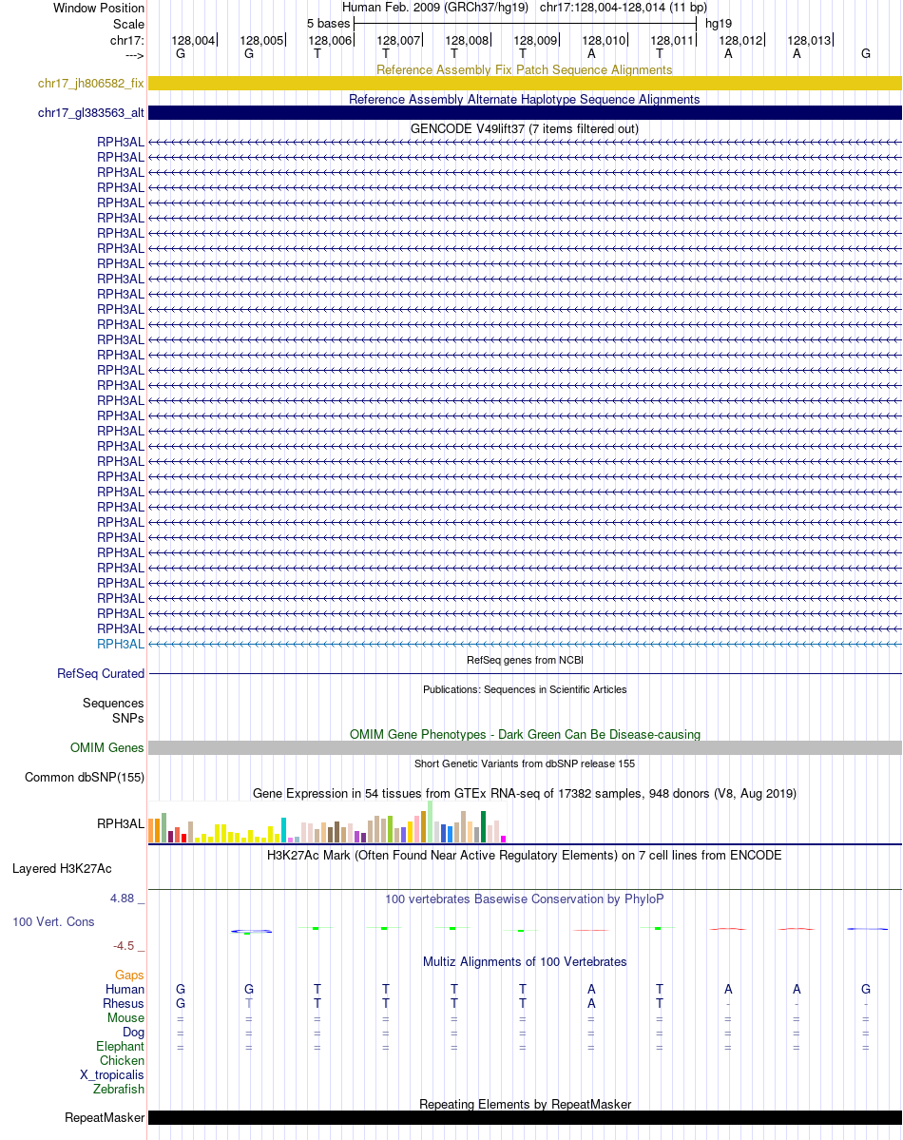Open 'Multiz Alignments of 100 Vertebrates' title
The image size is (903, 1140).
[524, 962]
